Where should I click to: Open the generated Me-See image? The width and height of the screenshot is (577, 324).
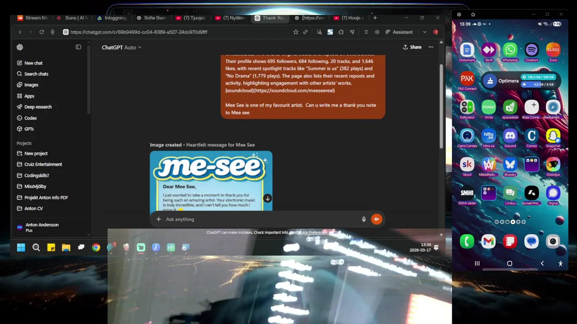[x=211, y=181]
